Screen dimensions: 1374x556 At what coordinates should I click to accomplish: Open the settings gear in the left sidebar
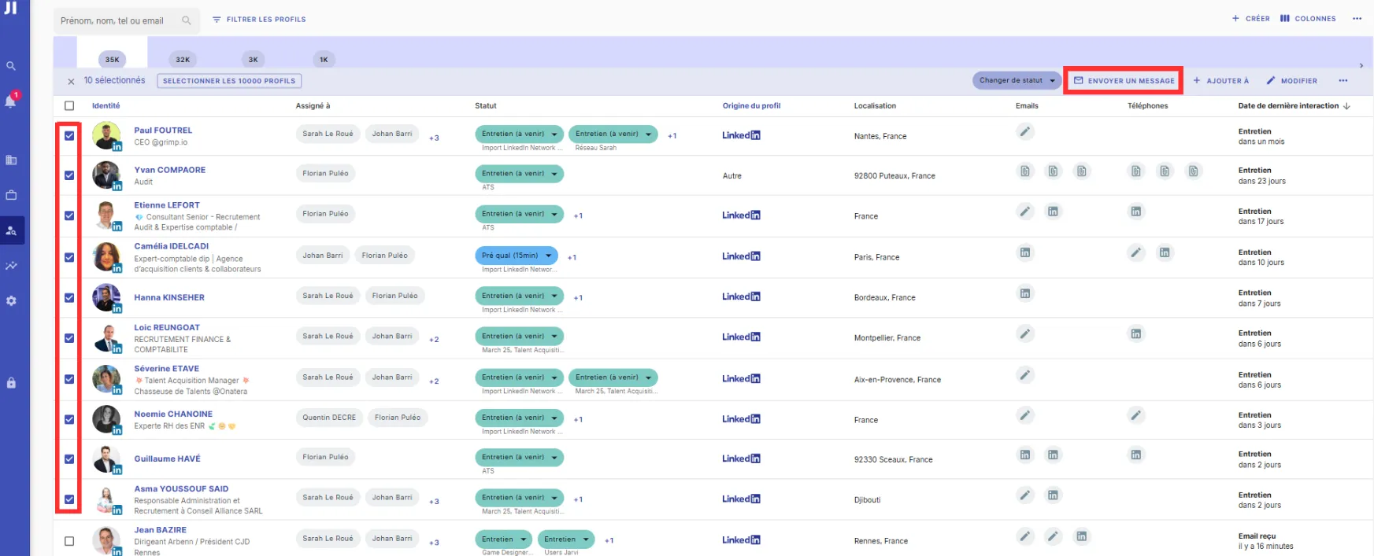coord(11,301)
